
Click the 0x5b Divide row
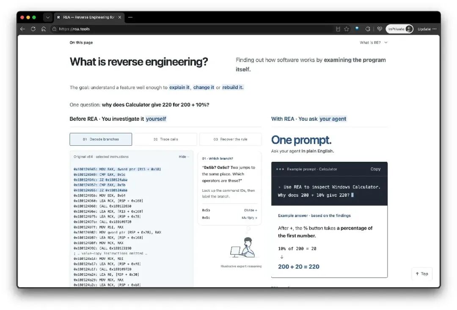[230, 210]
